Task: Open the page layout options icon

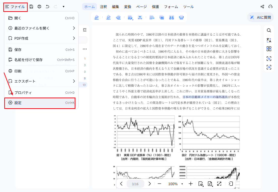Action: [210, 184]
